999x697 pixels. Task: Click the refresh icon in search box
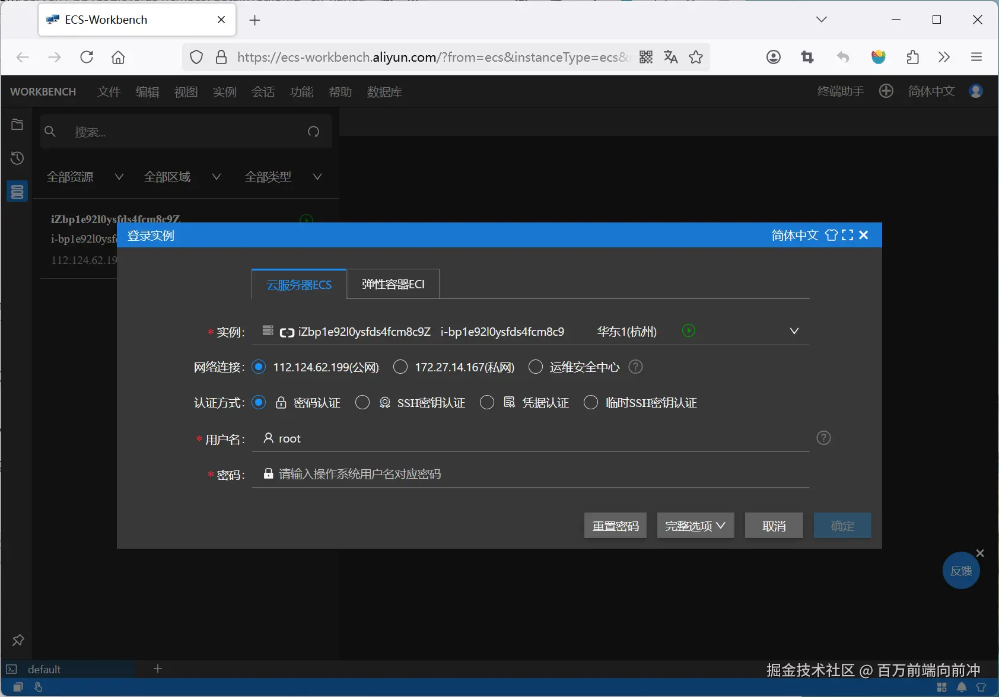(x=314, y=132)
